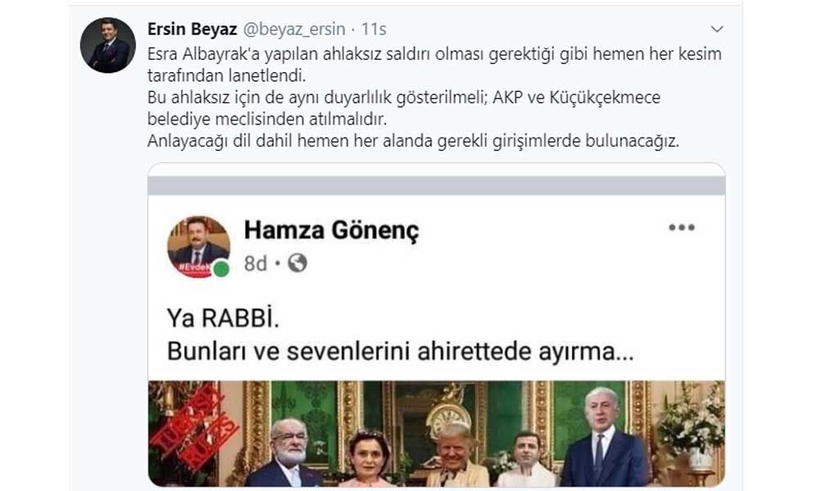Image resolution: width=818 pixels, height=491 pixels.
Task: Click the 8d post time label
Action: tap(255, 264)
